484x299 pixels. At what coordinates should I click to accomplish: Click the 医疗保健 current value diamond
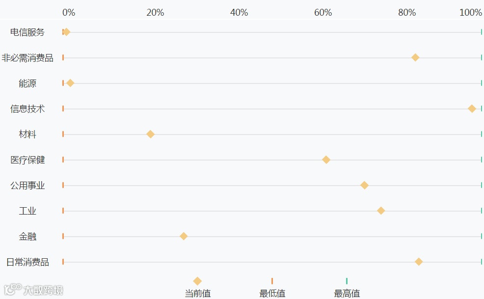326,160
